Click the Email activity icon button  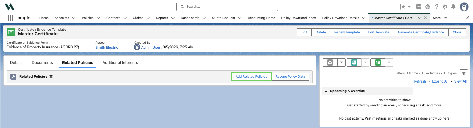pyautogui.click(x=330, y=62)
